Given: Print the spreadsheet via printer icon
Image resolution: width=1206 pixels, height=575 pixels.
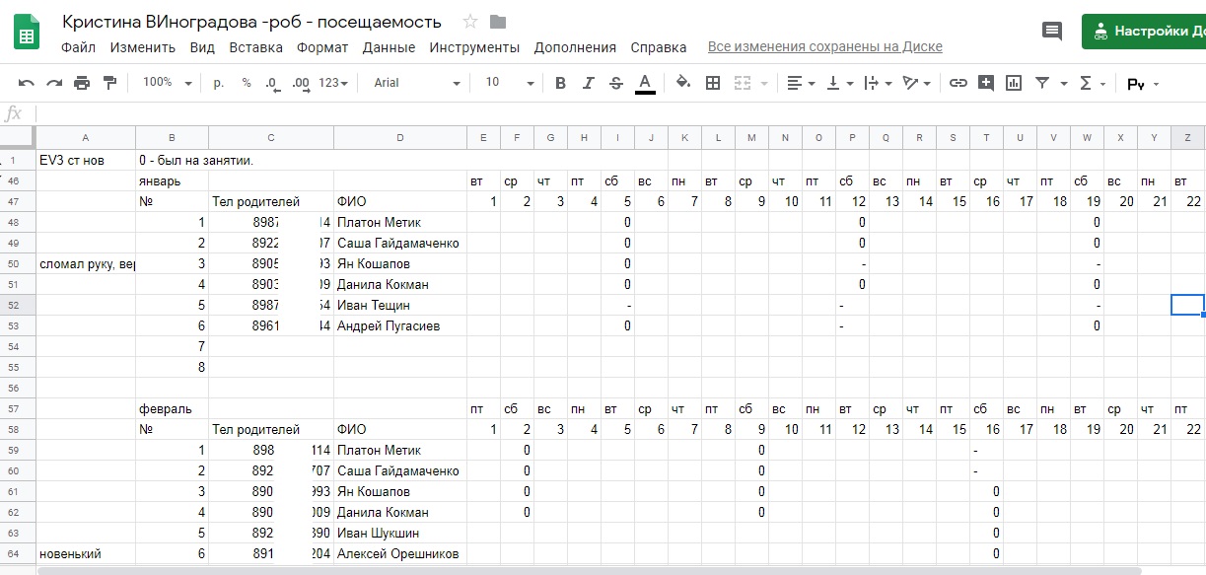Looking at the screenshot, I should 82,84.
